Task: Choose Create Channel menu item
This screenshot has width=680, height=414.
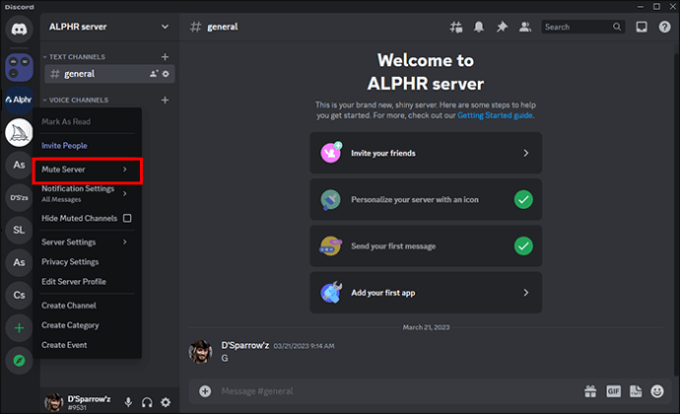Action: pos(87,306)
